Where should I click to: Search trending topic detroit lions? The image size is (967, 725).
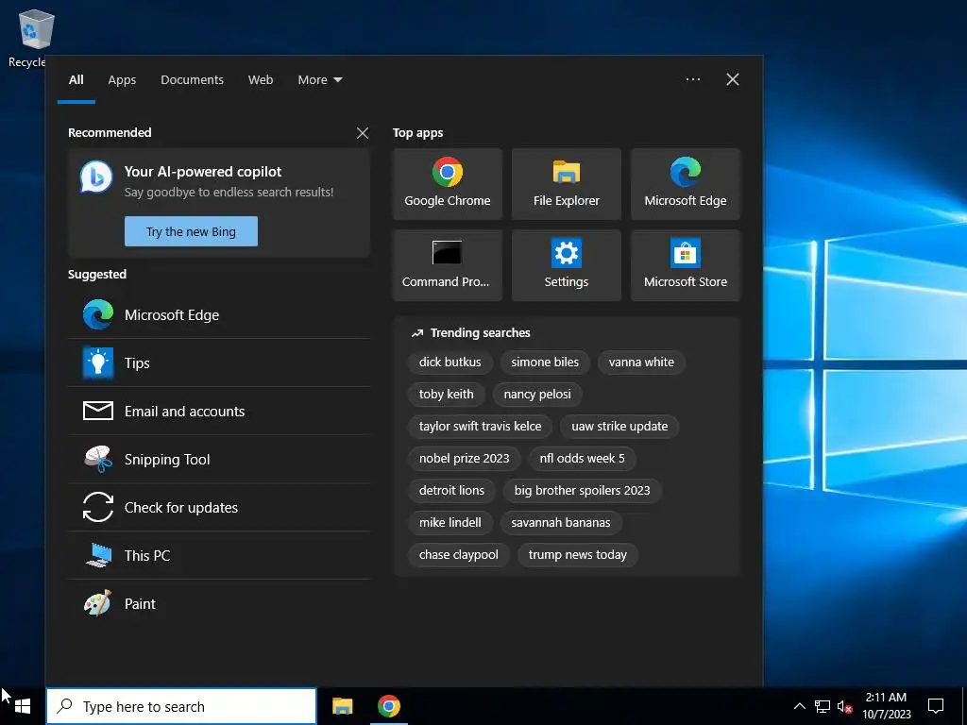451,490
